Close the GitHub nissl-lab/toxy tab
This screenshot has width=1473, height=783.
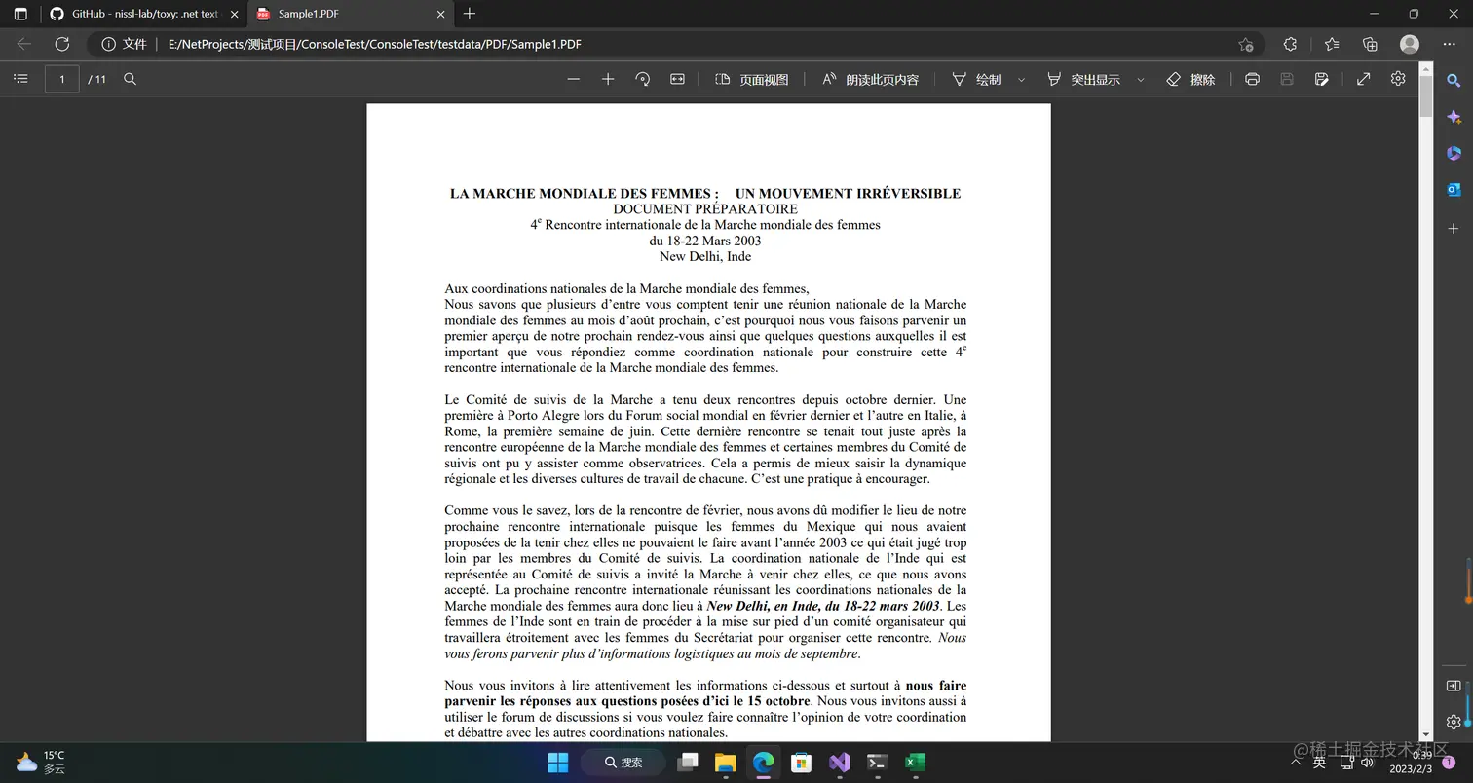point(234,14)
